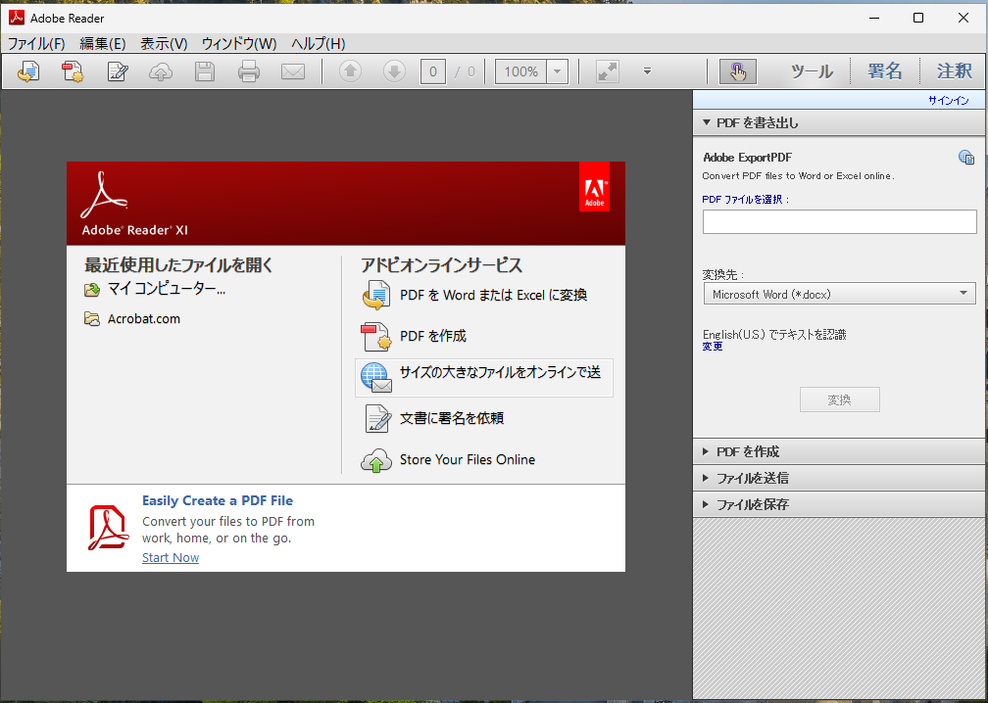Viewport: 988px width, 703px height.
Task: Open the ヘルプ(H) menu
Action: (x=319, y=44)
